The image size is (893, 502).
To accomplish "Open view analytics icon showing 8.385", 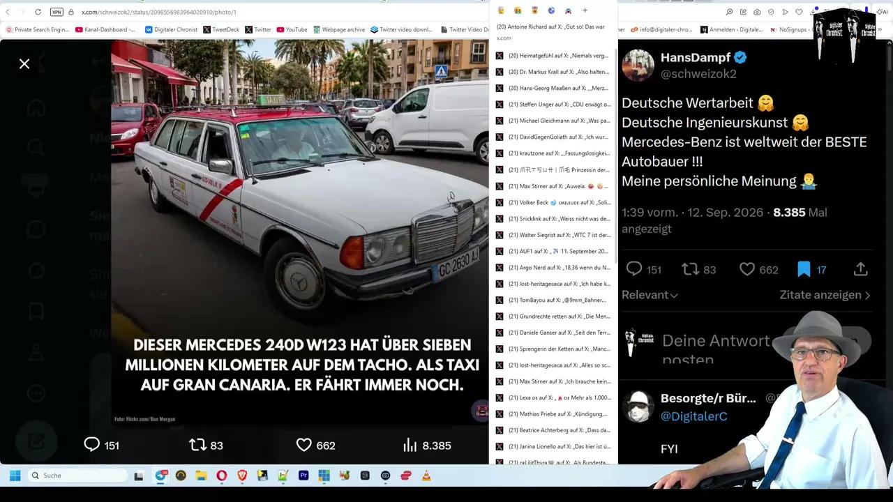I will point(410,445).
